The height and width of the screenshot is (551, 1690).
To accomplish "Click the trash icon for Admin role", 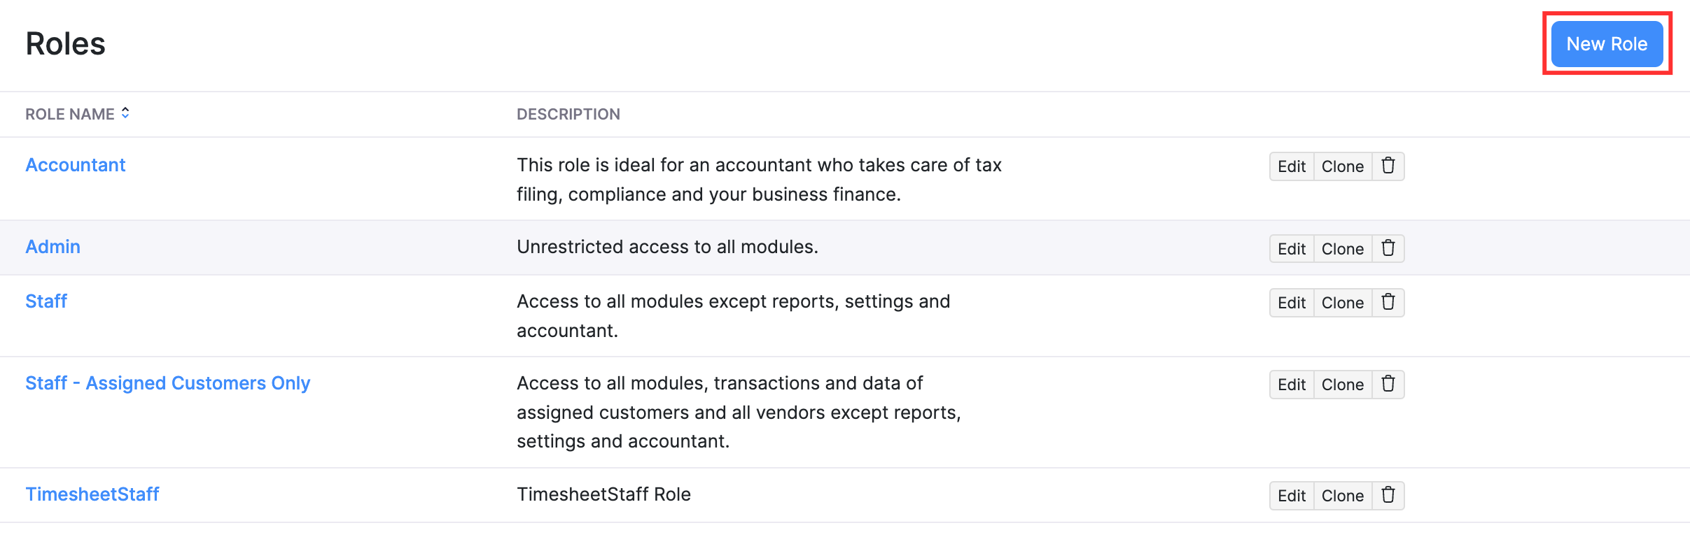I will pos(1388,248).
